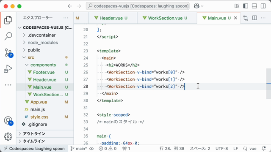Click the command center search field
271x152 pixels.
pyautogui.click(x=138, y=6)
